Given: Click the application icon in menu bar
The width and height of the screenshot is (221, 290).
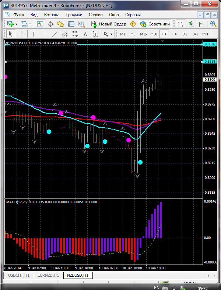Looking at the screenshot, I should (7, 15).
